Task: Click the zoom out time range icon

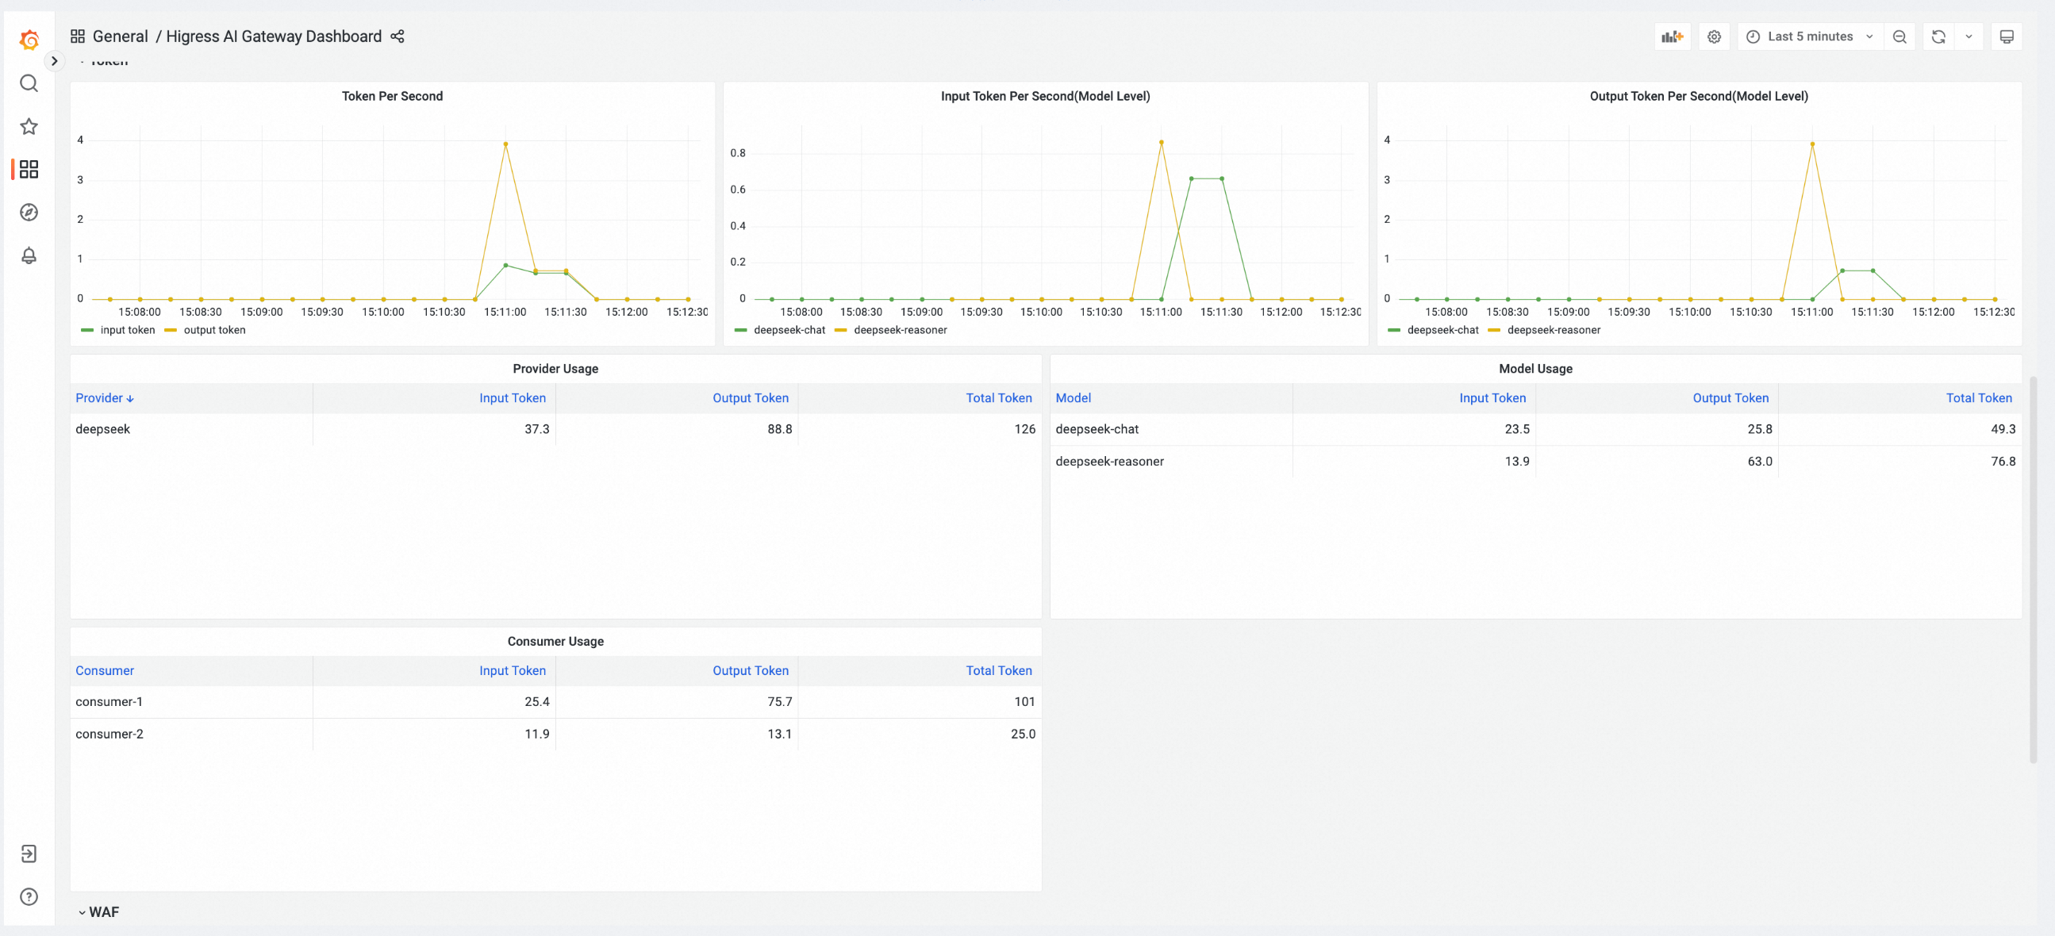Action: 1899,36
